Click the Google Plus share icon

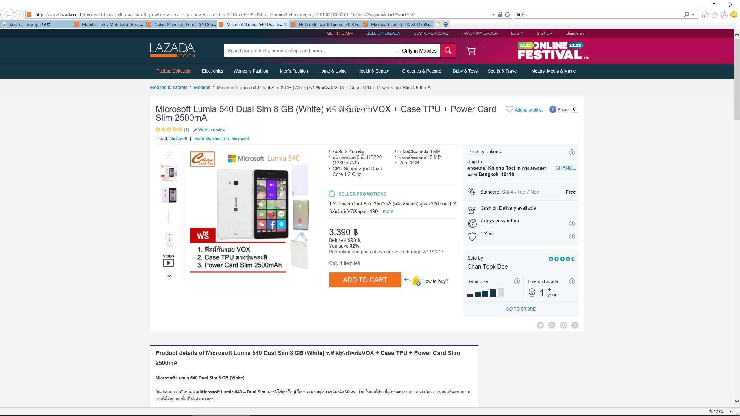click(552, 325)
